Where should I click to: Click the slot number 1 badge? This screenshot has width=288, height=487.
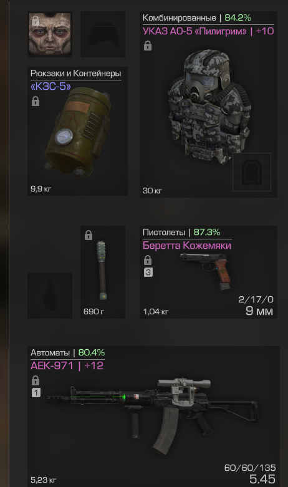(x=36, y=393)
